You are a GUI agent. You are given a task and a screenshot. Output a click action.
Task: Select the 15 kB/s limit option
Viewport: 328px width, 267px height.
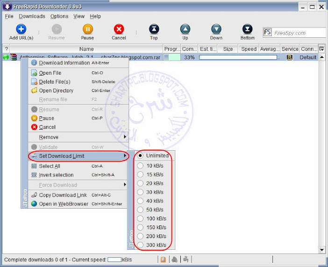coord(154,175)
